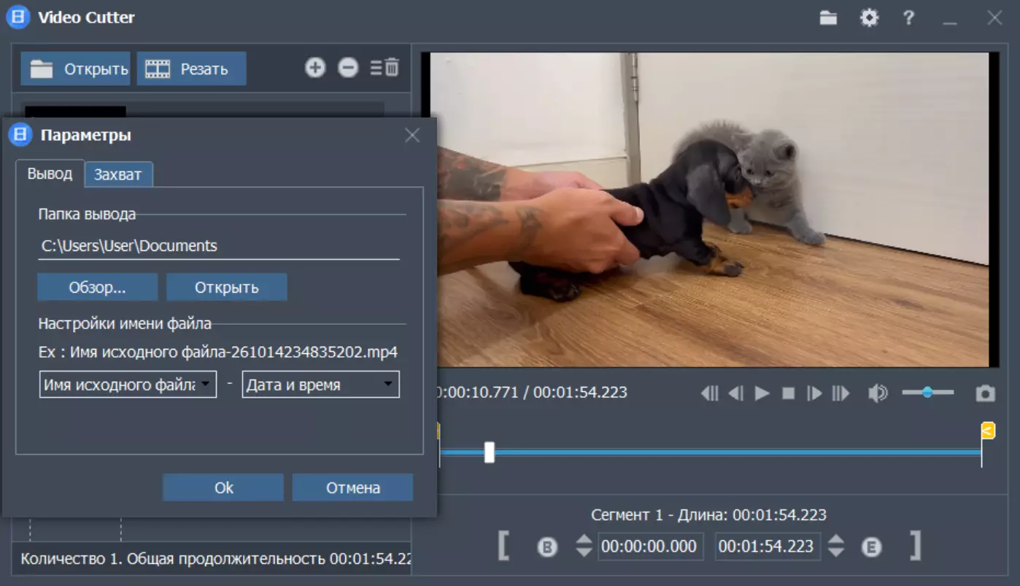Expand the Имя исходного файла dropdown
This screenshot has height=586, width=1020.
[128, 385]
